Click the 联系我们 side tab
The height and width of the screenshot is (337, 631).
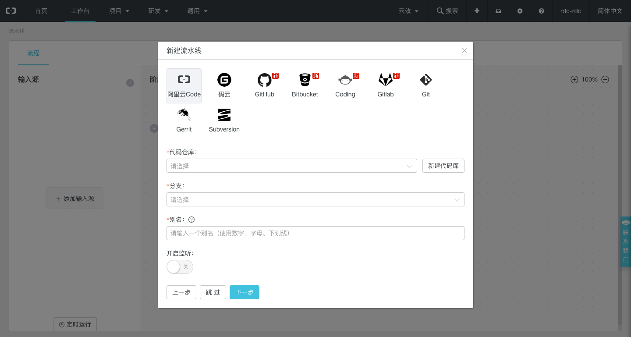(626, 241)
